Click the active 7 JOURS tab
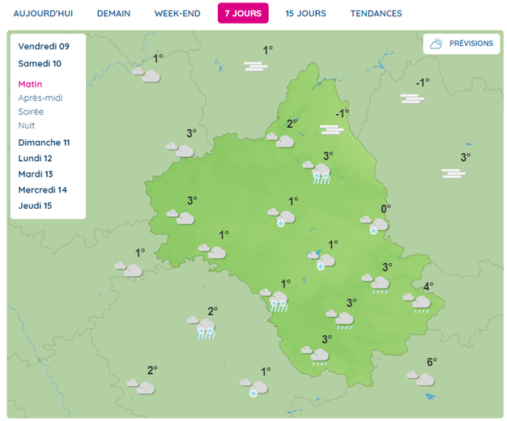The width and height of the screenshot is (507, 421). pos(243,13)
